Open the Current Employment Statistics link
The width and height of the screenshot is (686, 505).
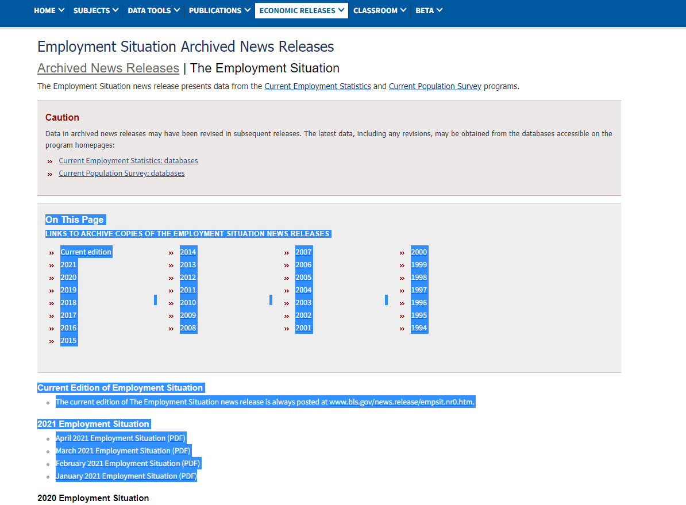point(318,86)
